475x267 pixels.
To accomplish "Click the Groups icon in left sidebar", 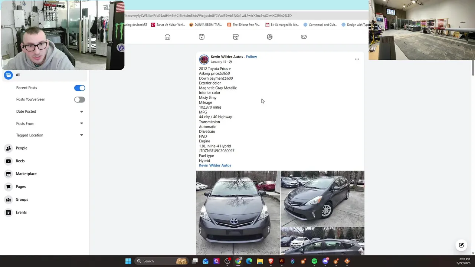I will (x=9, y=200).
